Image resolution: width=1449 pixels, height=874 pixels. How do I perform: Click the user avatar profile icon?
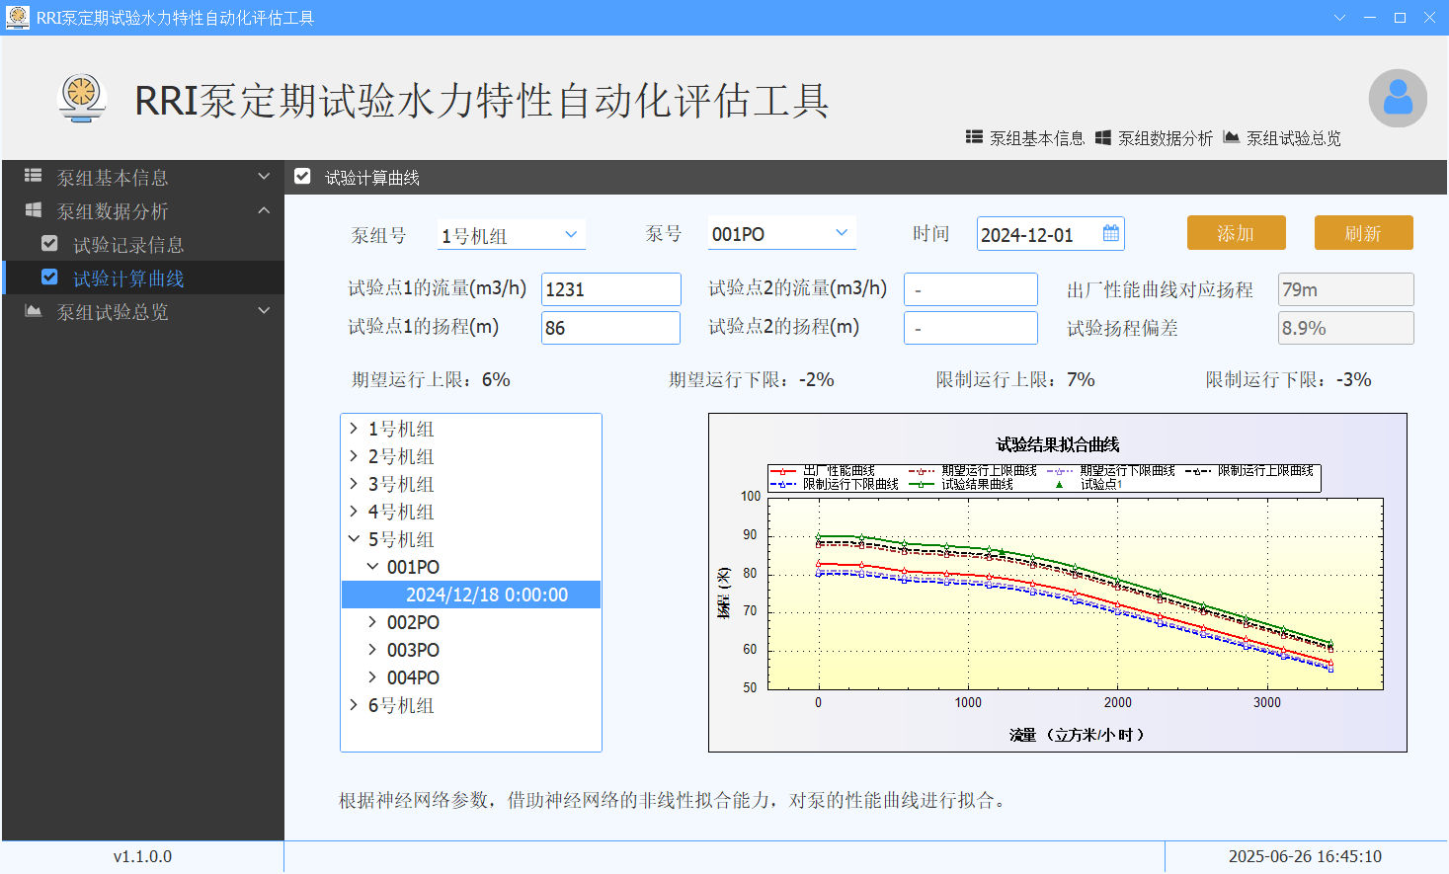1397,99
